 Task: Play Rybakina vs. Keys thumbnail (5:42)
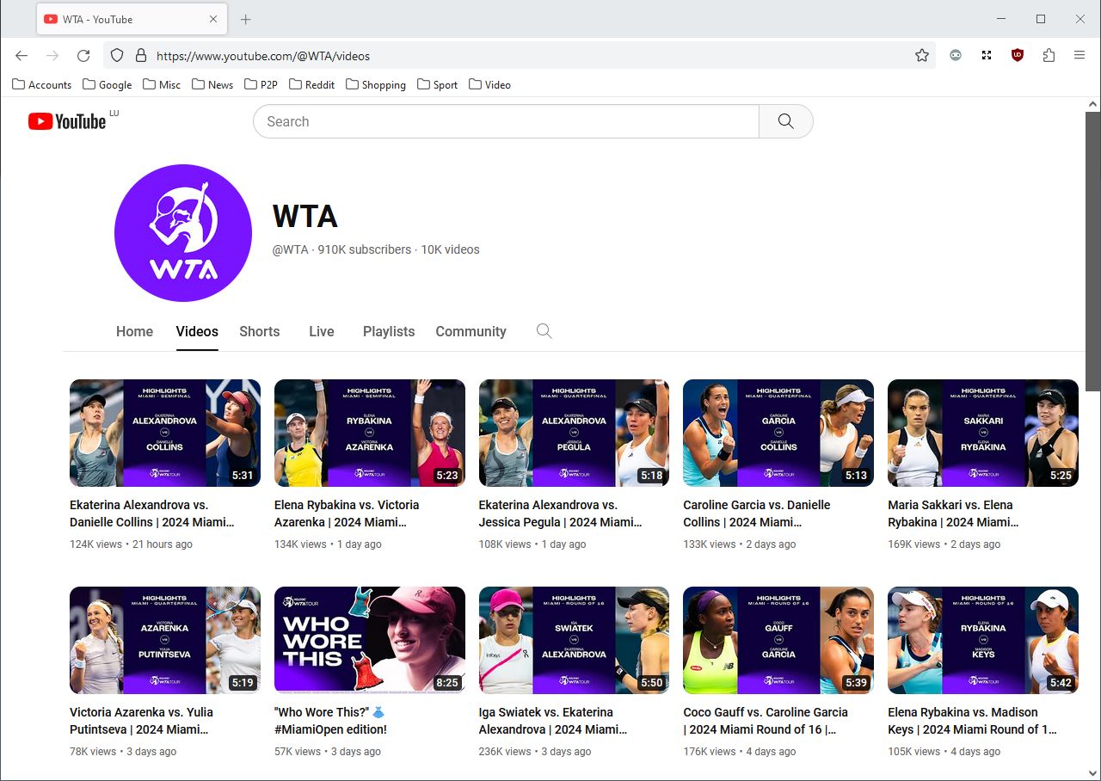coord(983,640)
